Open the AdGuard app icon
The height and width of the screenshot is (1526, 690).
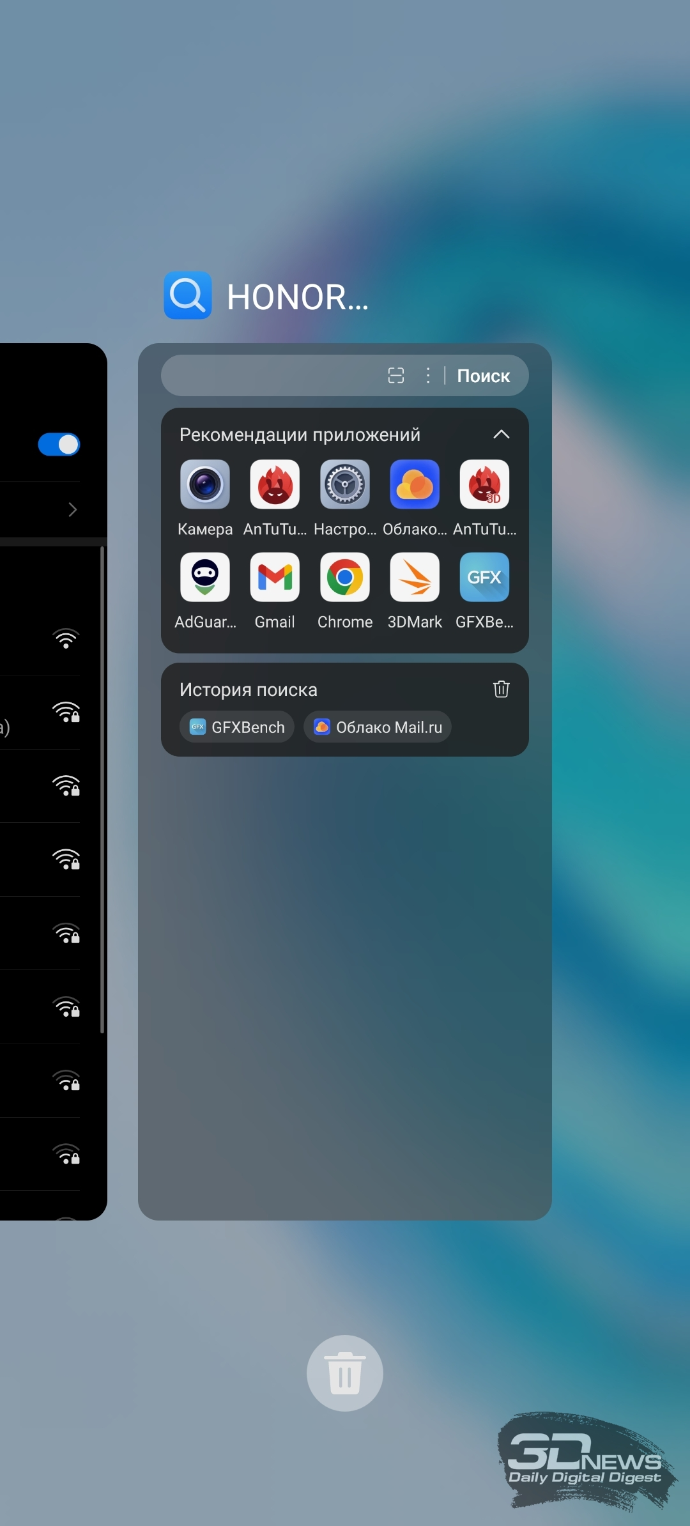(x=205, y=577)
